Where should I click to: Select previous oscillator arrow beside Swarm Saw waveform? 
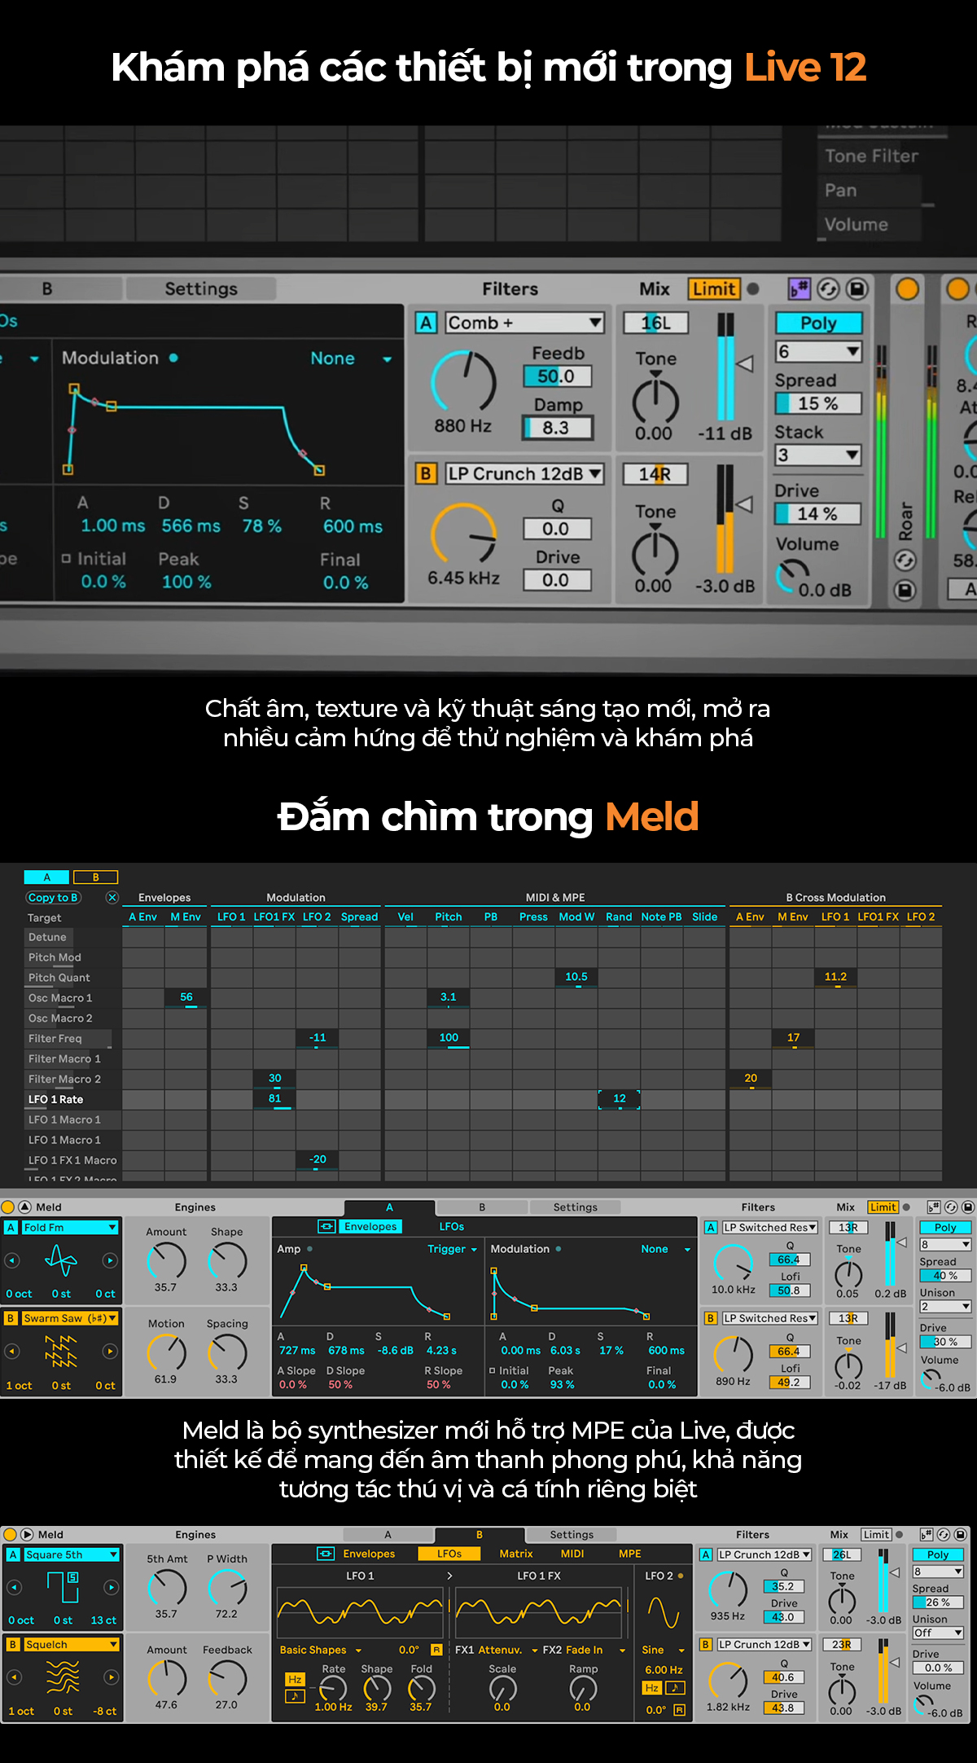[12, 1352]
